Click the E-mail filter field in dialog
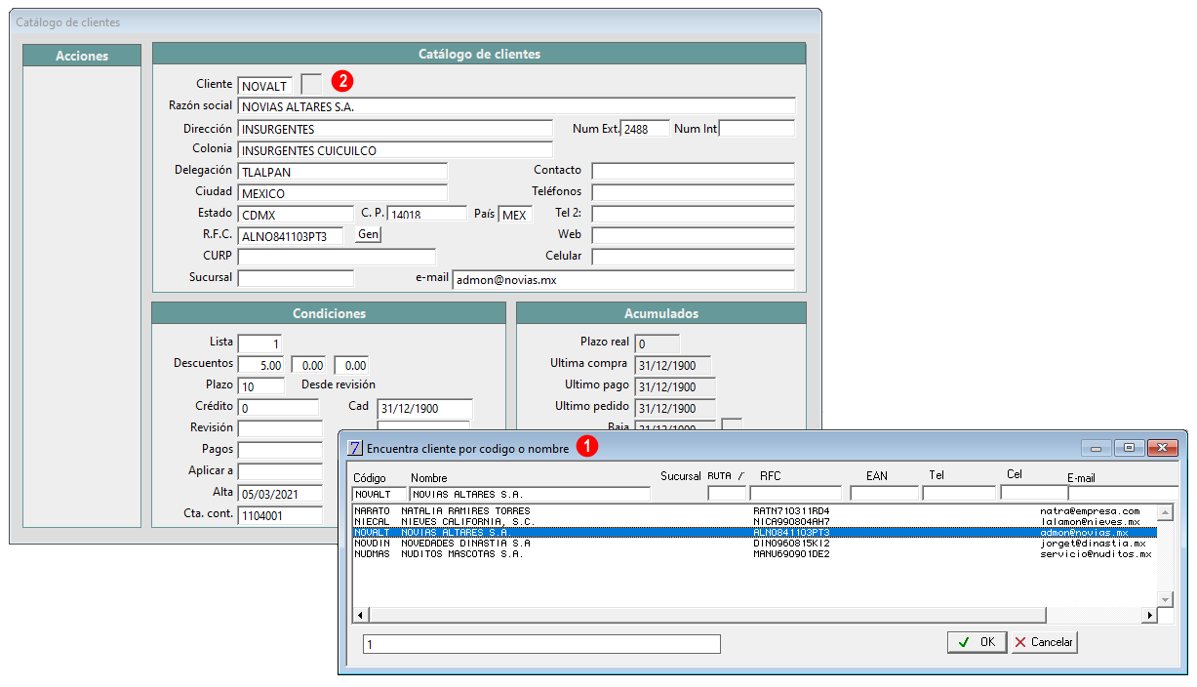The image size is (1197, 687). (1122, 494)
